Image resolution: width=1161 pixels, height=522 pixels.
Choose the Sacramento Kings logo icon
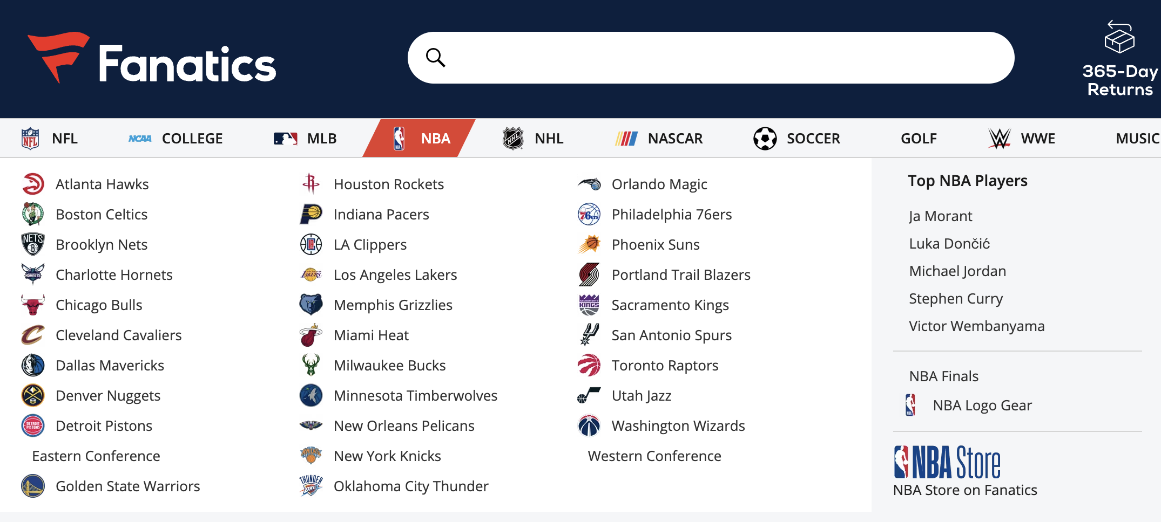point(589,305)
